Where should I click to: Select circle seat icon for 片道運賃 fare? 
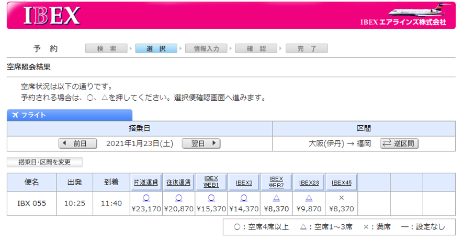point(146,198)
